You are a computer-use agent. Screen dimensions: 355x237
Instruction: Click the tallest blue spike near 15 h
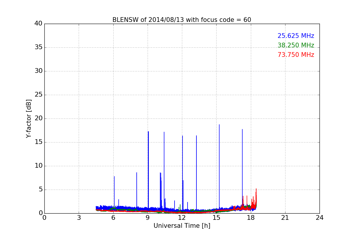pos(219,167)
